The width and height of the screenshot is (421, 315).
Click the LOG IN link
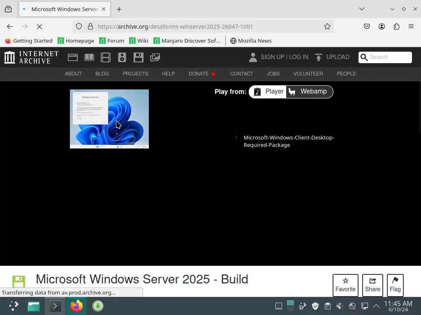(x=298, y=57)
